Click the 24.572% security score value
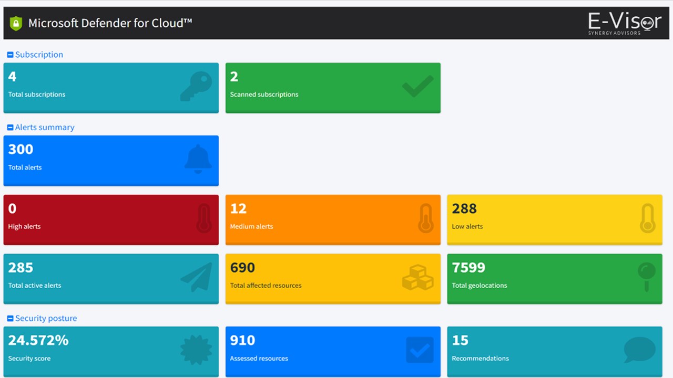Image resolution: width=673 pixels, height=378 pixels. pyautogui.click(x=38, y=340)
